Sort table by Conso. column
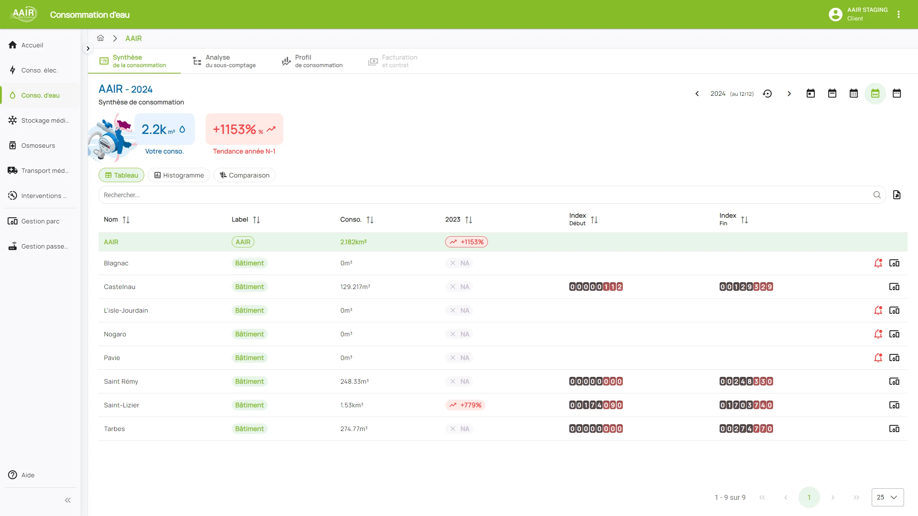This screenshot has width=918, height=516. pyautogui.click(x=370, y=220)
